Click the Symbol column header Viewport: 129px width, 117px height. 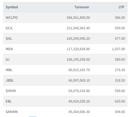tap(12, 7)
